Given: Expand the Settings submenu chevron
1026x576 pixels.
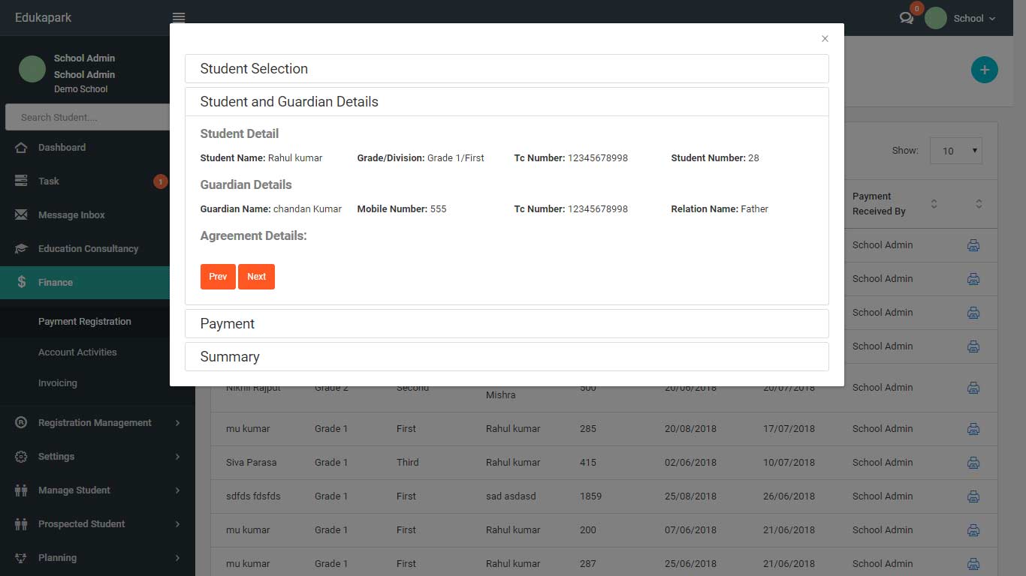Looking at the screenshot, I should tap(177, 457).
